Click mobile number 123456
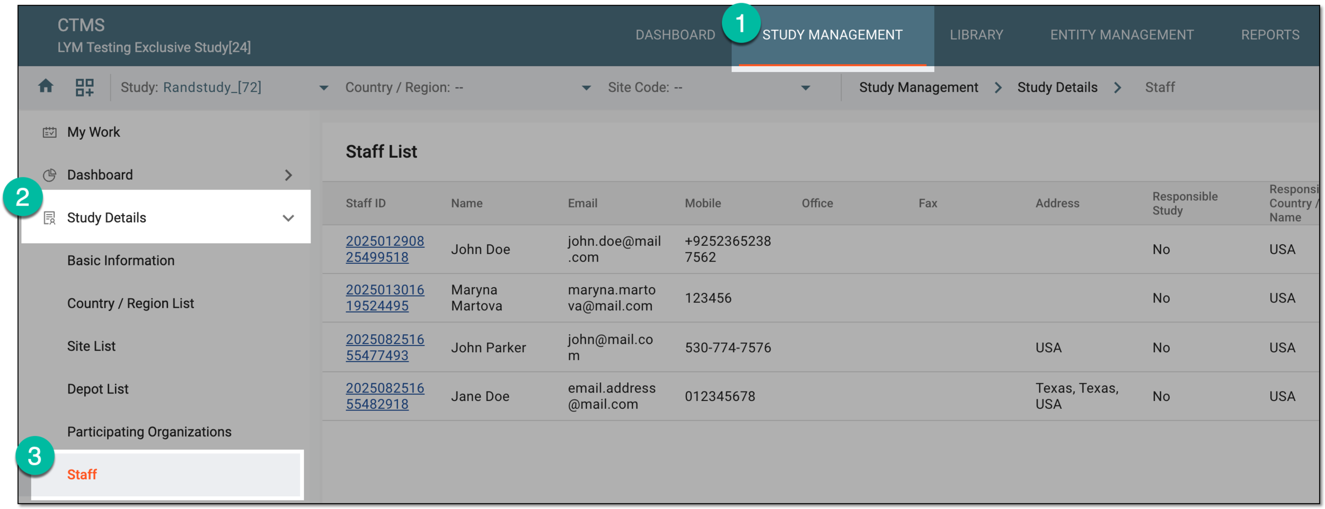1325x509 pixels. click(708, 298)
